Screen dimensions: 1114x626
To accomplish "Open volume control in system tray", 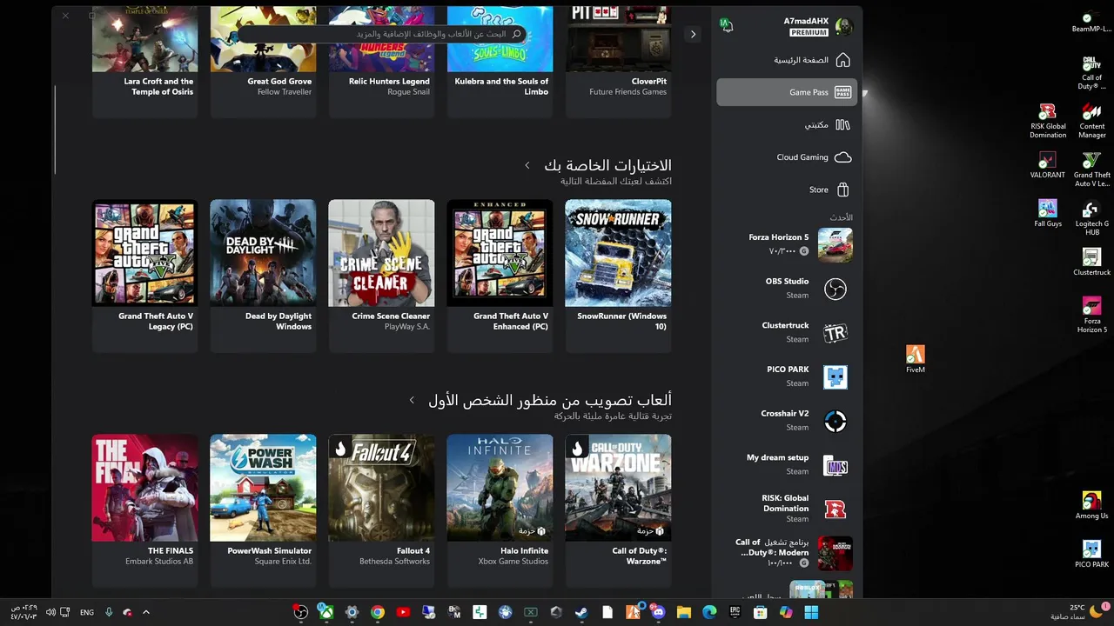I will (50, 612).
